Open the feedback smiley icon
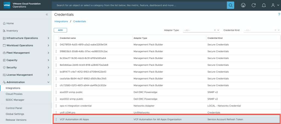 243,5
